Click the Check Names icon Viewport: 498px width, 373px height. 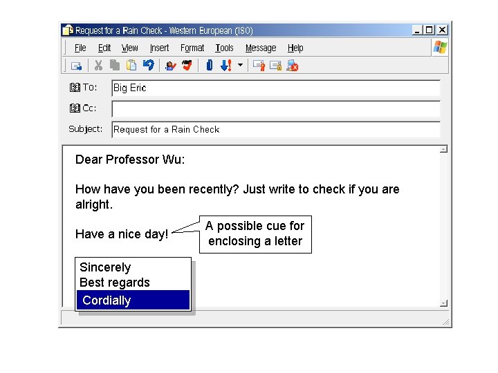coord(171,66)
